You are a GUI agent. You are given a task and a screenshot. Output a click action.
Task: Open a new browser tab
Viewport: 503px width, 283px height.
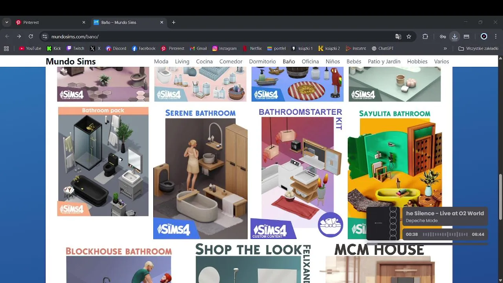click(174, 22)
